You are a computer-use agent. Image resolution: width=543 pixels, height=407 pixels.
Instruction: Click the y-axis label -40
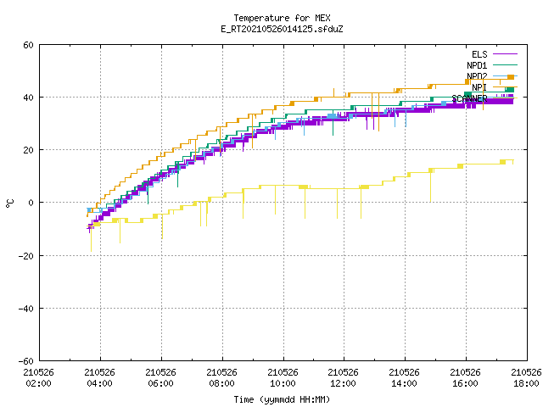26,309
